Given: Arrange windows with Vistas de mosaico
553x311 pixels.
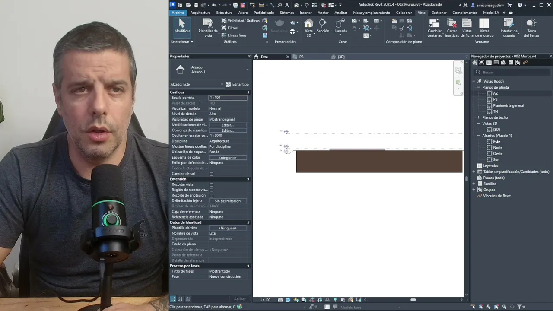Looking at the screenshot, I should coord(484,28).
